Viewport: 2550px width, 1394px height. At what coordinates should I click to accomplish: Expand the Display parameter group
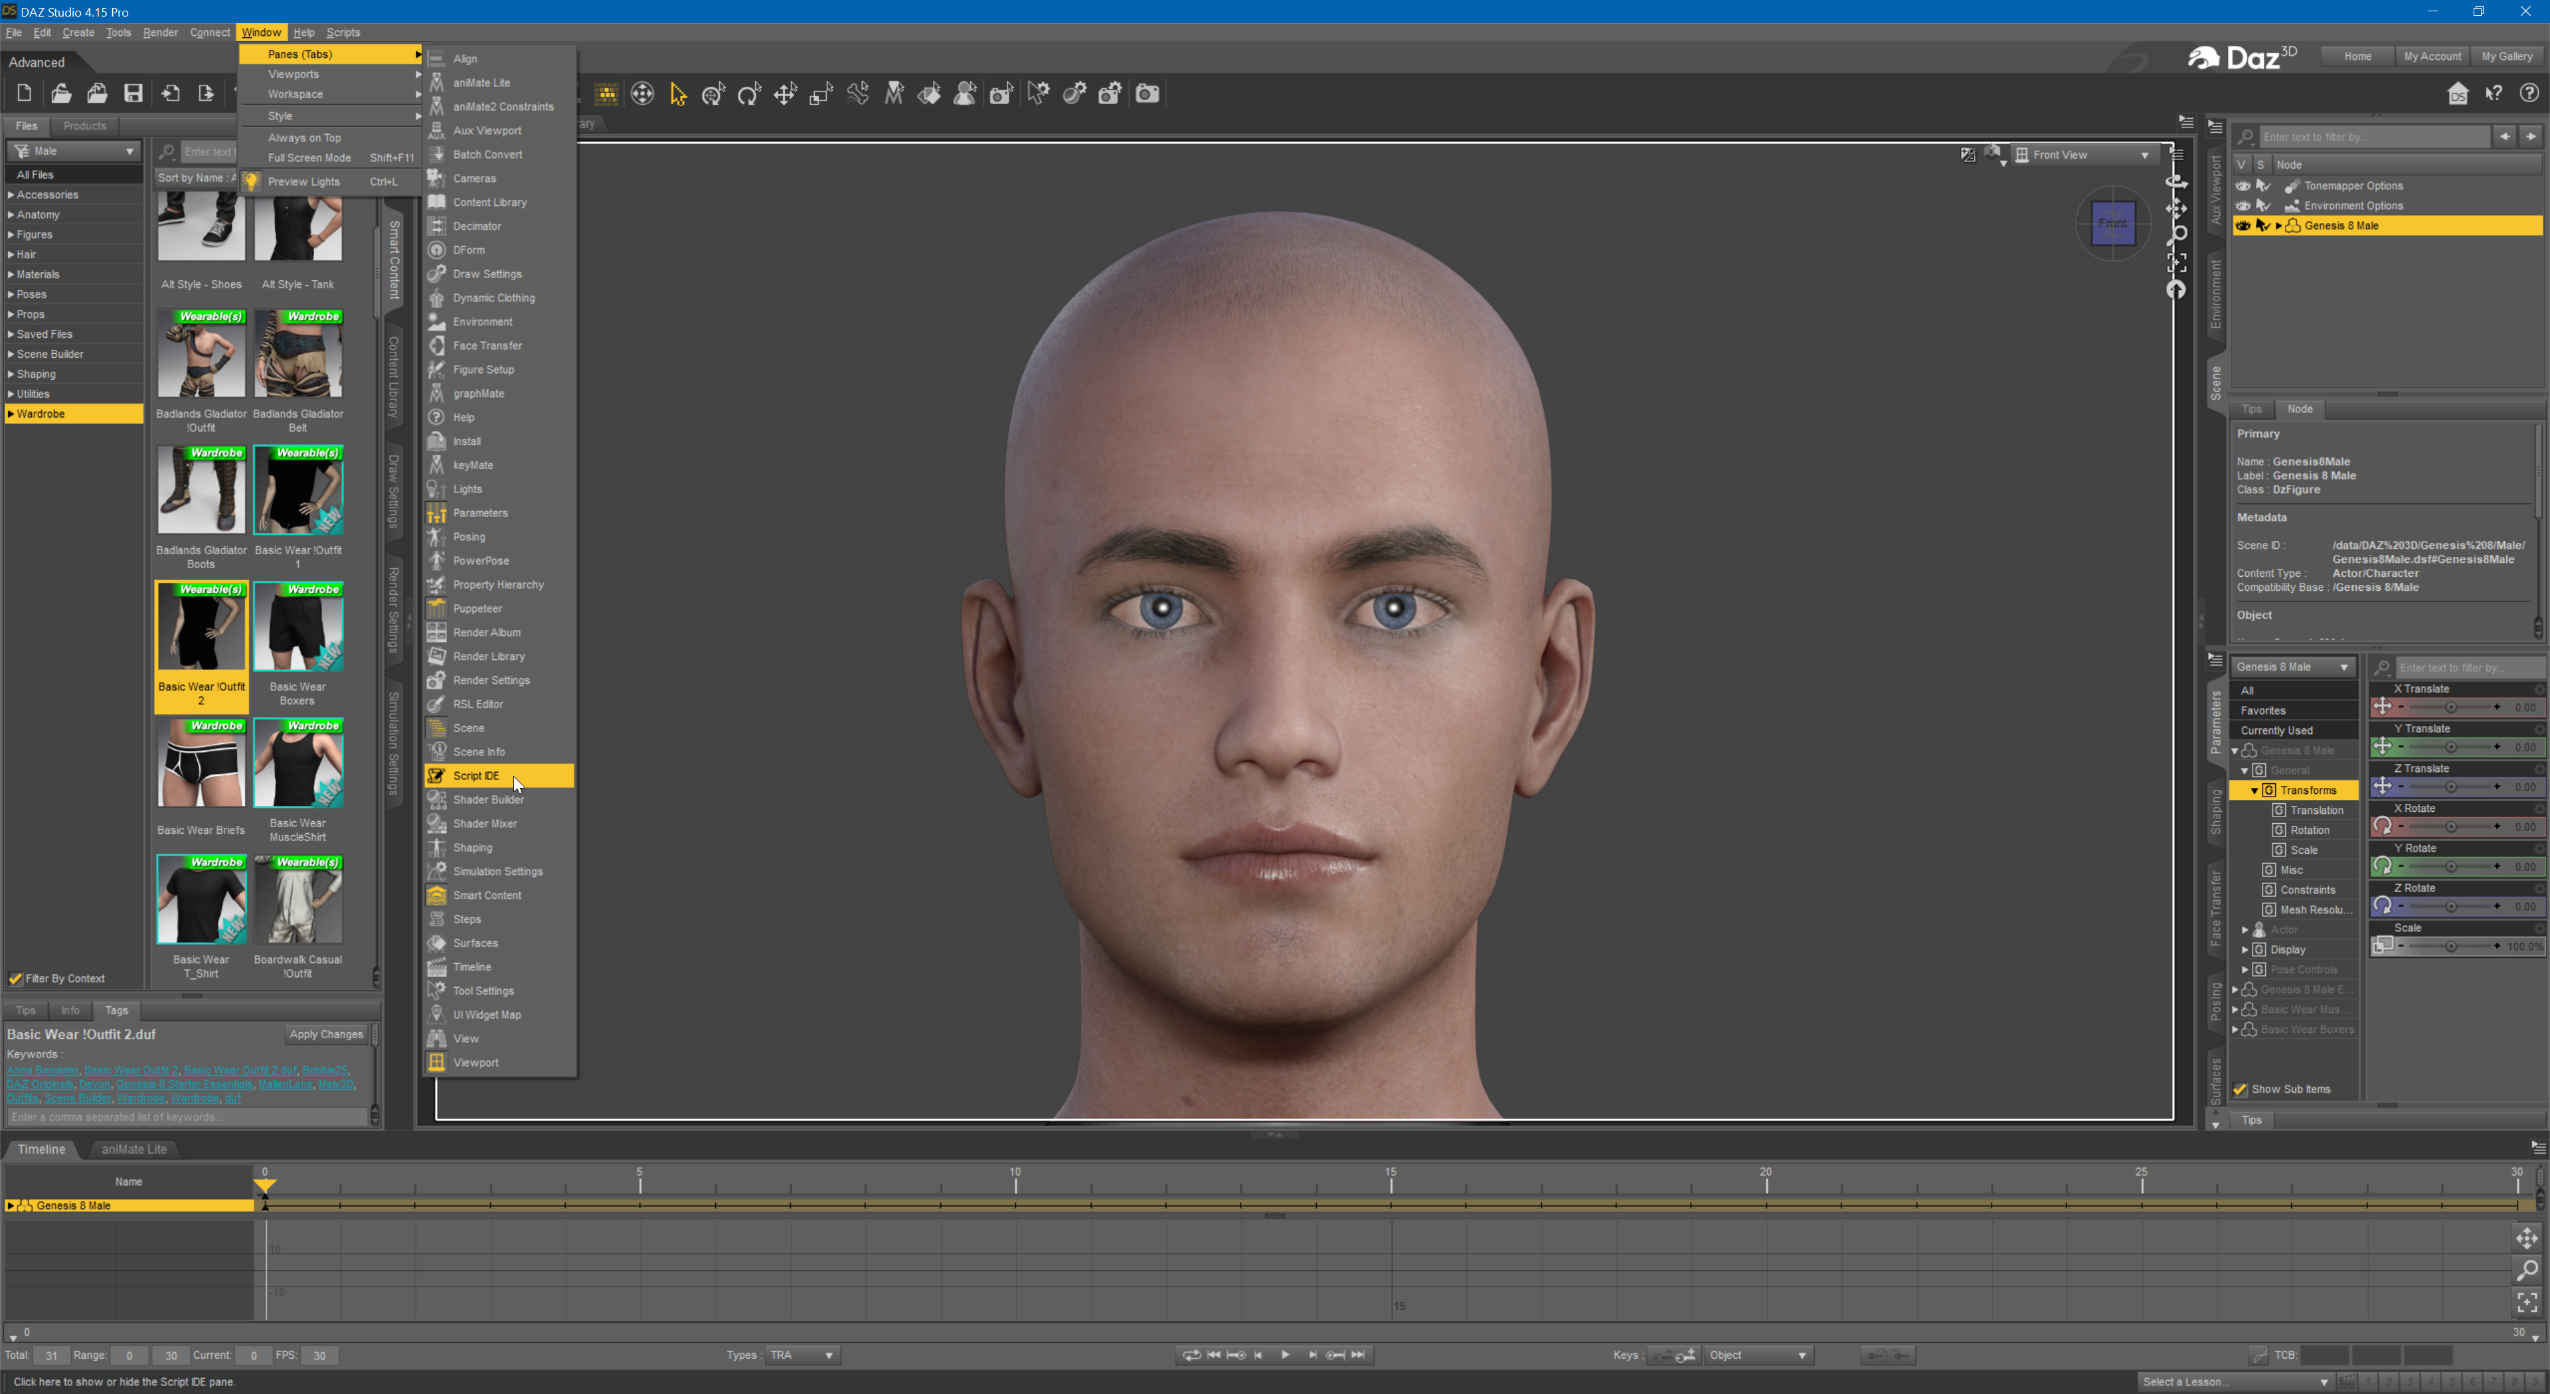[2245, 950]
